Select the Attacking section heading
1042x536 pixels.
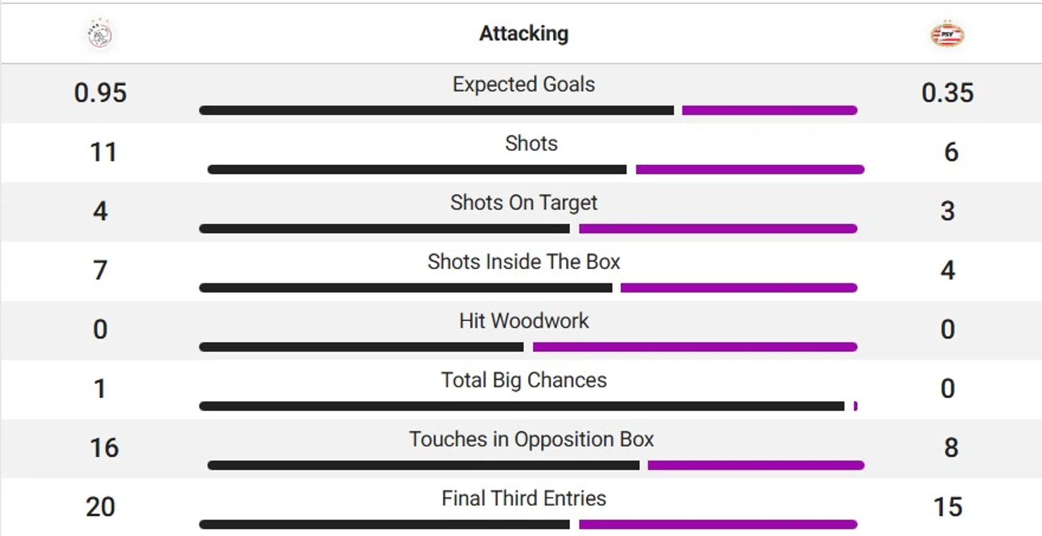[524, 34]
